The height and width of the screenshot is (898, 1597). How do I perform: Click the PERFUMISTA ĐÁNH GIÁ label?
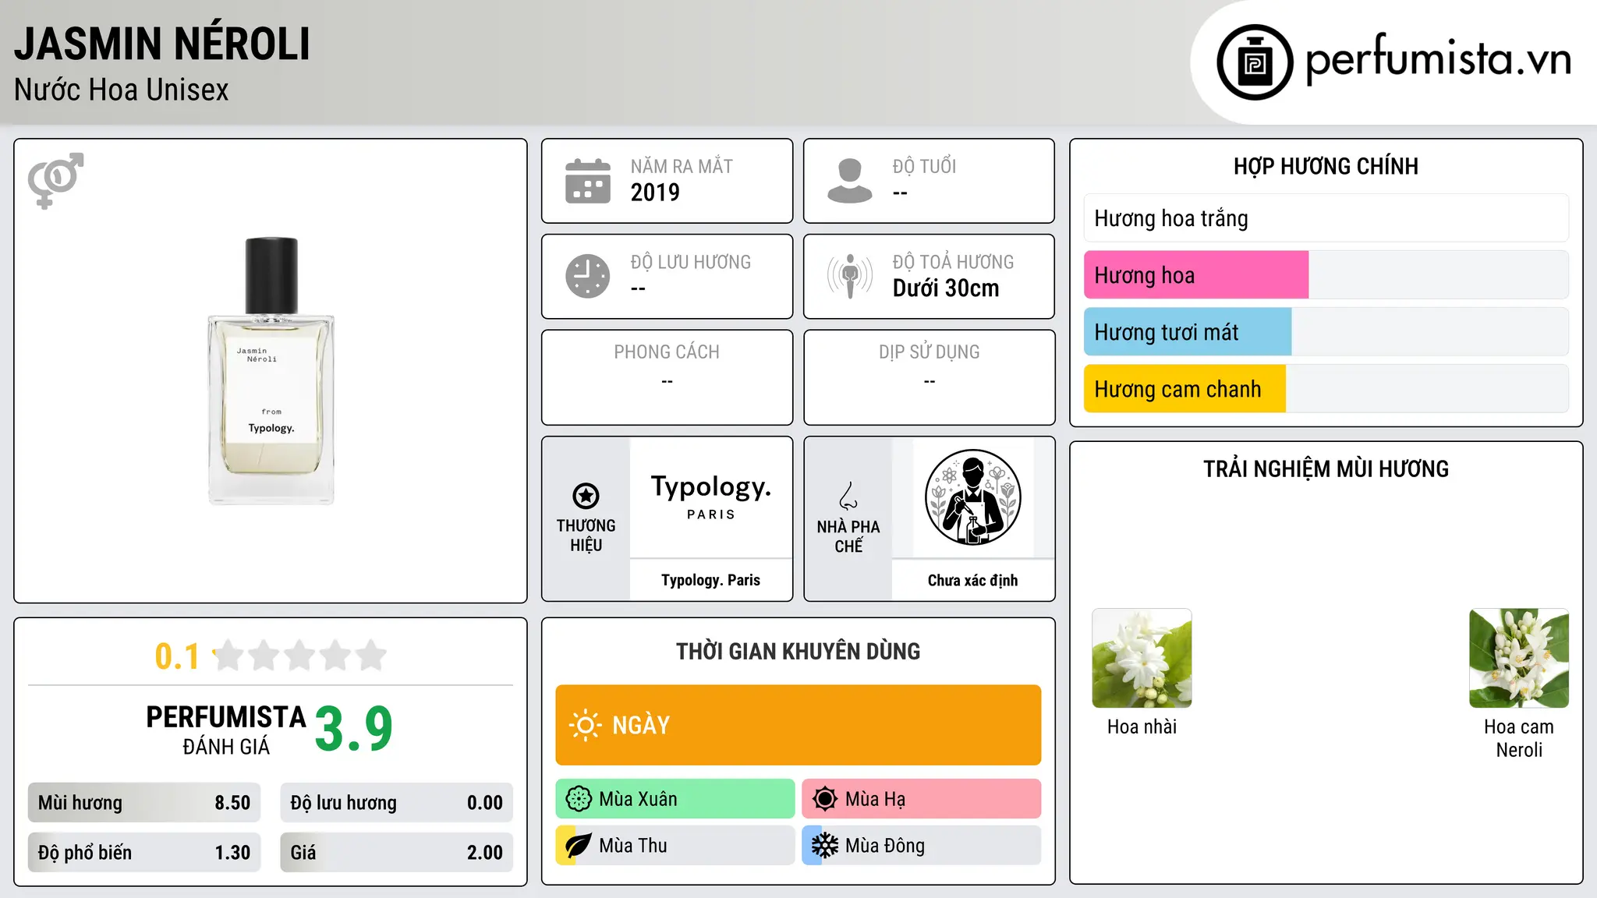pos(226,730)
